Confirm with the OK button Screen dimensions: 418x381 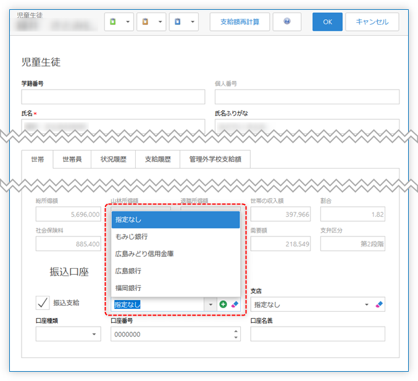click(x=327, y=22)
